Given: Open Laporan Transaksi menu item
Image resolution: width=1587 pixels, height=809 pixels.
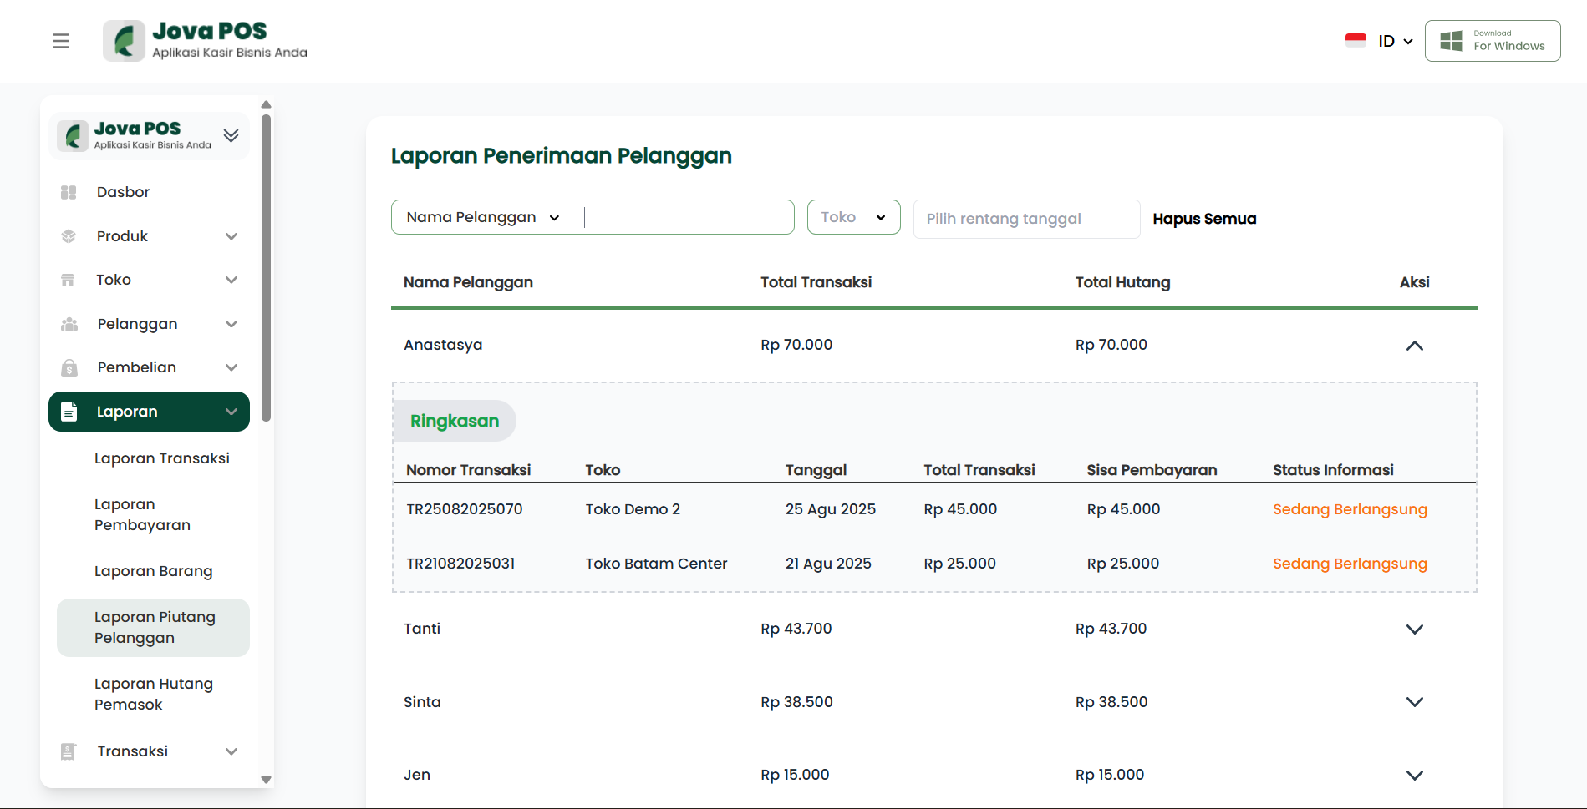Looking at the screenshot, I should point(162,458).
